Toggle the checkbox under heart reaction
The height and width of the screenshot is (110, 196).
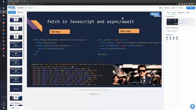[x=167, y=39]
